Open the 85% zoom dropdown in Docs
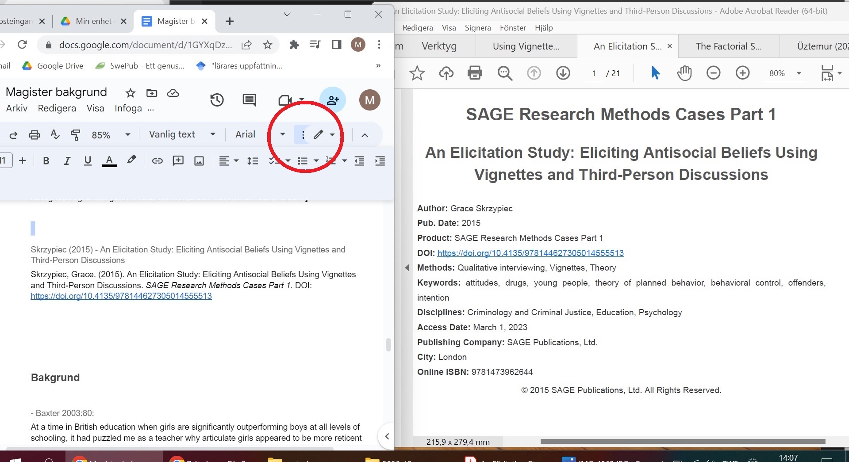Screen dimensions: 849x462 [x=111, y=135]
